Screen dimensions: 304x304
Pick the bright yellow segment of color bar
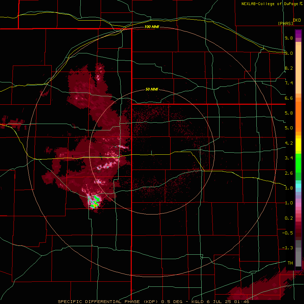[298, 145]
